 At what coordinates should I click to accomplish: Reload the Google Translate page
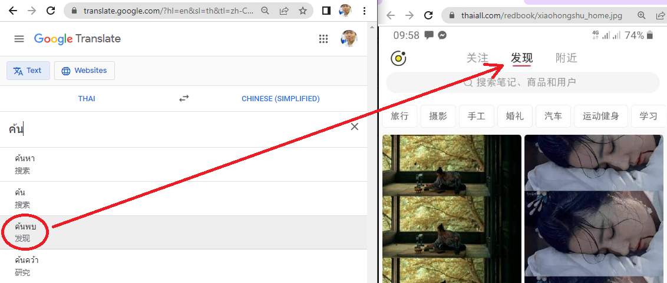pyautogui.click(x=51, y=11)
